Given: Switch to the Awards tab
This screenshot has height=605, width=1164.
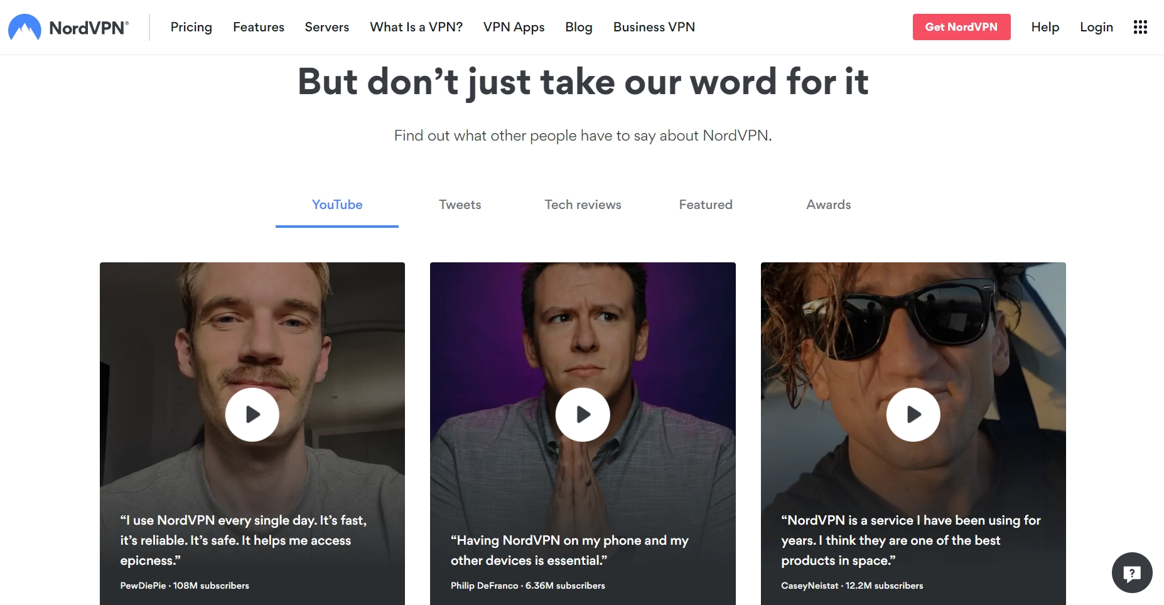Looking at the screenshot, I should click(x=829, y=205).
